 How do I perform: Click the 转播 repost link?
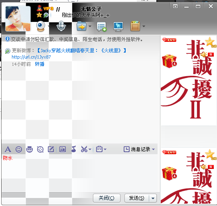[x=39, y=64]
